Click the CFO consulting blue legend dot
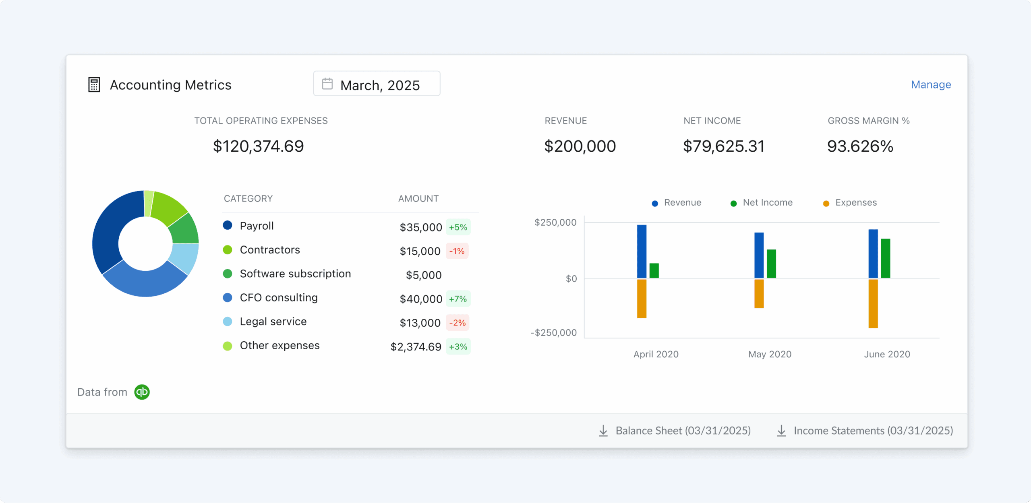The width and height of the screenshot is (1031, 503). pyautogui.click(x=228, y=298)
